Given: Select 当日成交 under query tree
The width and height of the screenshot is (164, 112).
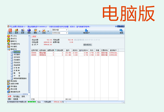Looking at the screenshot, I should [17, 57].
